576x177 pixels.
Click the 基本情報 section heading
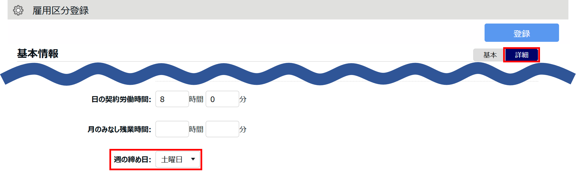tap(38, 53)
